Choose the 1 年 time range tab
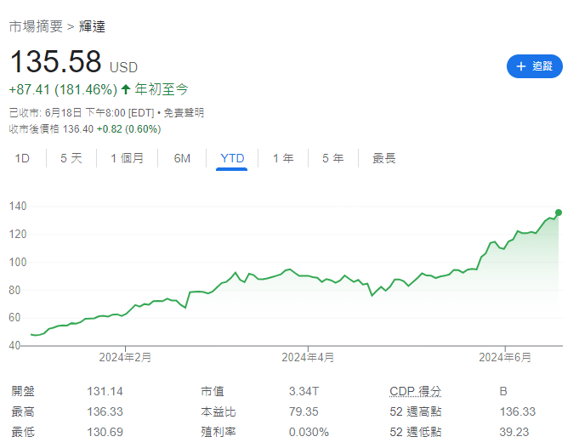579x448 pixels. point(283,158)
